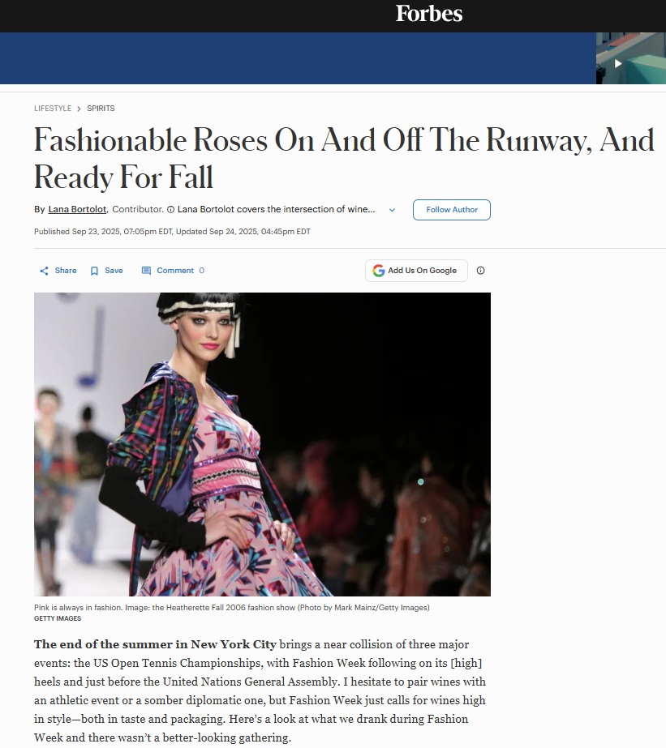Viewport: 666px width, 748px height.
Task: Click the Forbes logo
Action: coord(429,13)
